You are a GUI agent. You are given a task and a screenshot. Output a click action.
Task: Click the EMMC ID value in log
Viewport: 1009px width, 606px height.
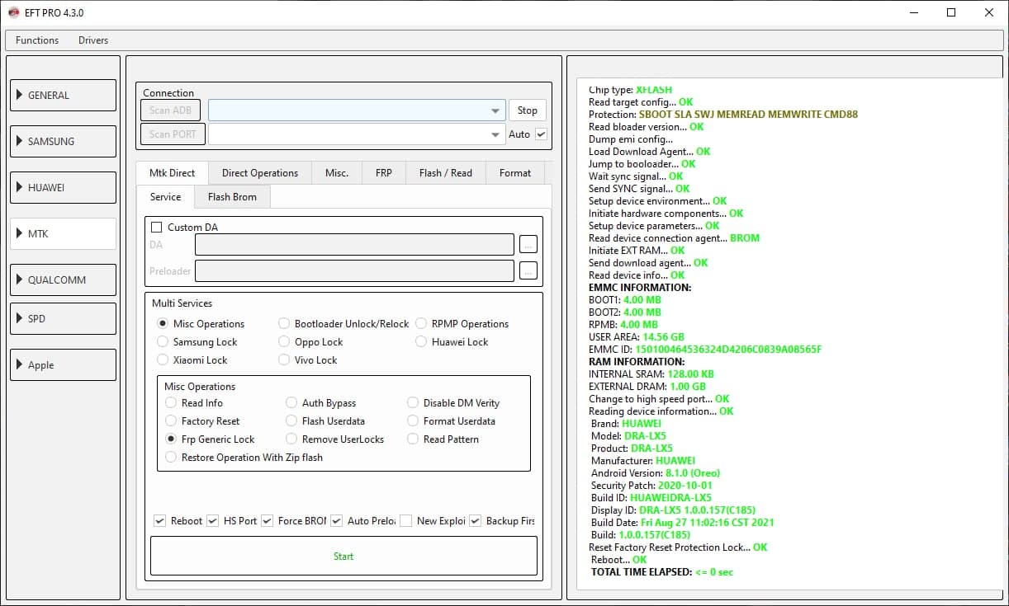click(728, 350)
